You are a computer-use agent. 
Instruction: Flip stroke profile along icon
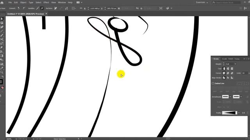point(243,113)
